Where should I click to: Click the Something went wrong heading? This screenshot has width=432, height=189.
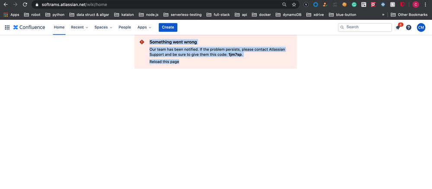pos(173,42)
